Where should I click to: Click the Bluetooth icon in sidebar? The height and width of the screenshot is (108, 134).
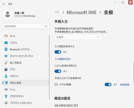(6, 49)
